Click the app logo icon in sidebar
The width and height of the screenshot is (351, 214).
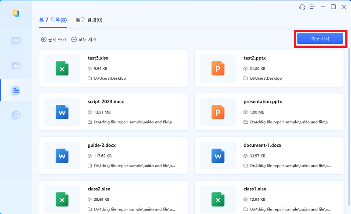pos(16,13)
